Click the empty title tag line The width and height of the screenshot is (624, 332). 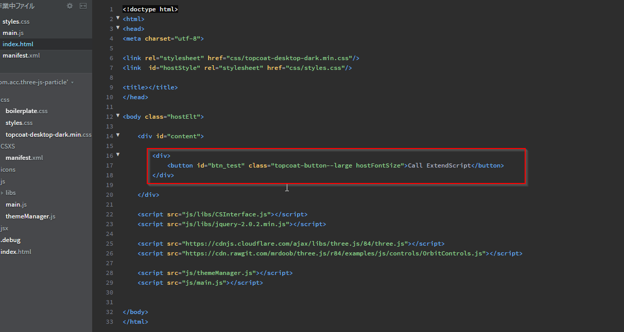pos(150,87)
